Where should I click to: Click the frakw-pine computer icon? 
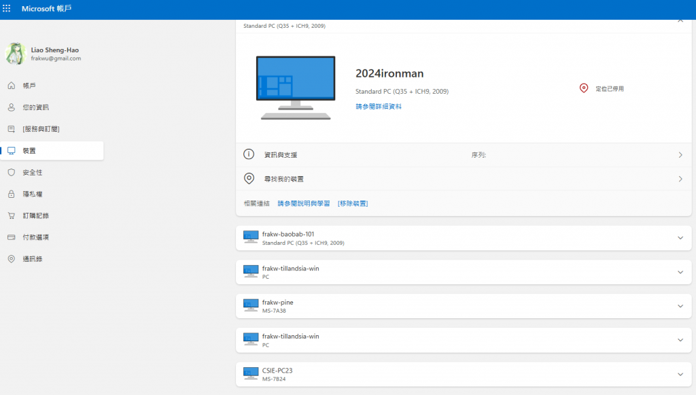(251, 305)
